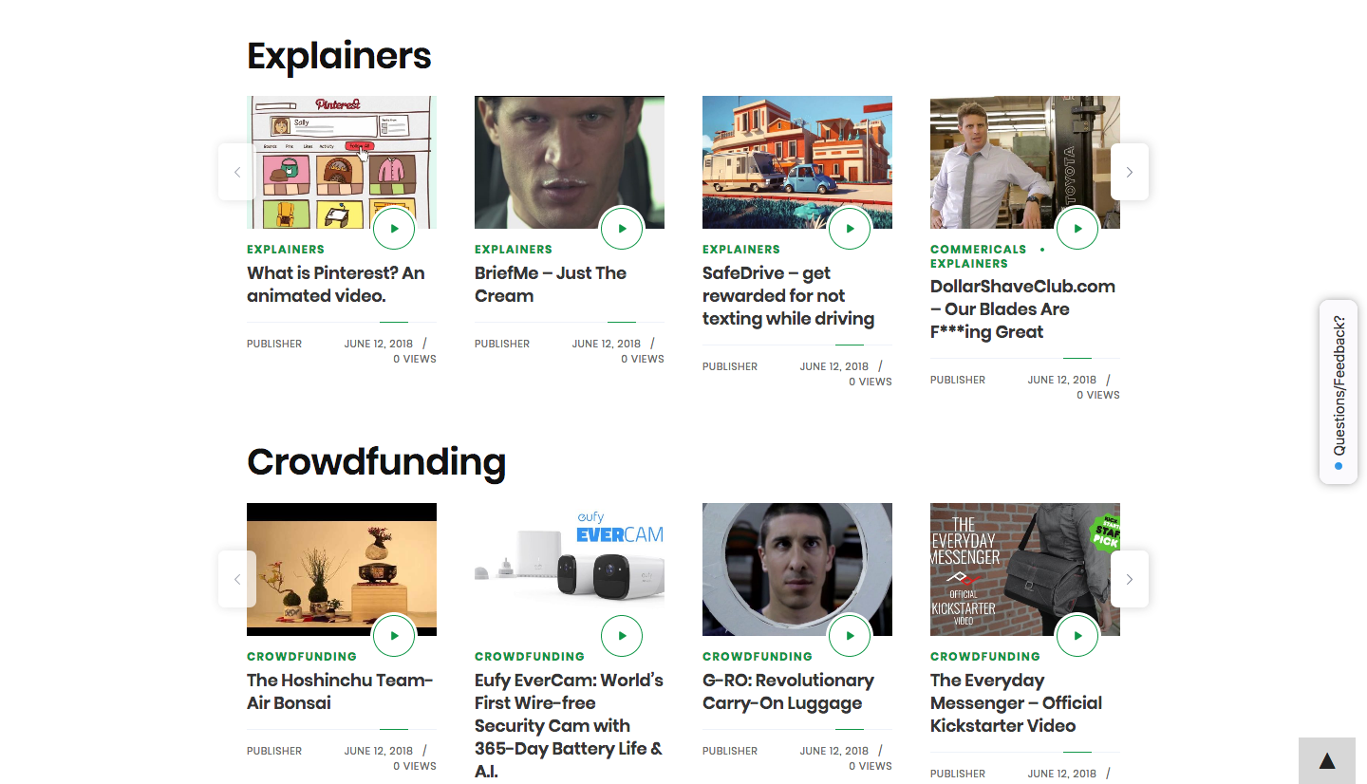
Task: Click June 12, 2018 date on BriefMe card
Action: coord(607,344)
